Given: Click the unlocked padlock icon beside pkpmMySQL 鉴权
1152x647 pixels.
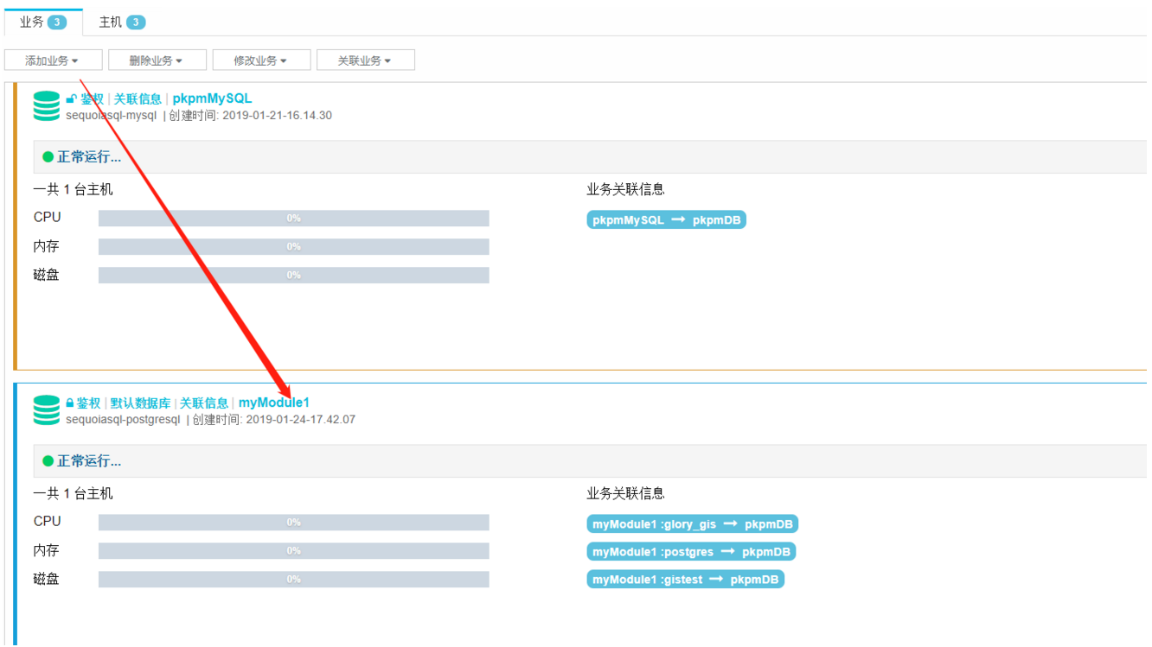Looking at the screenshot, I should tap(72, 99).
